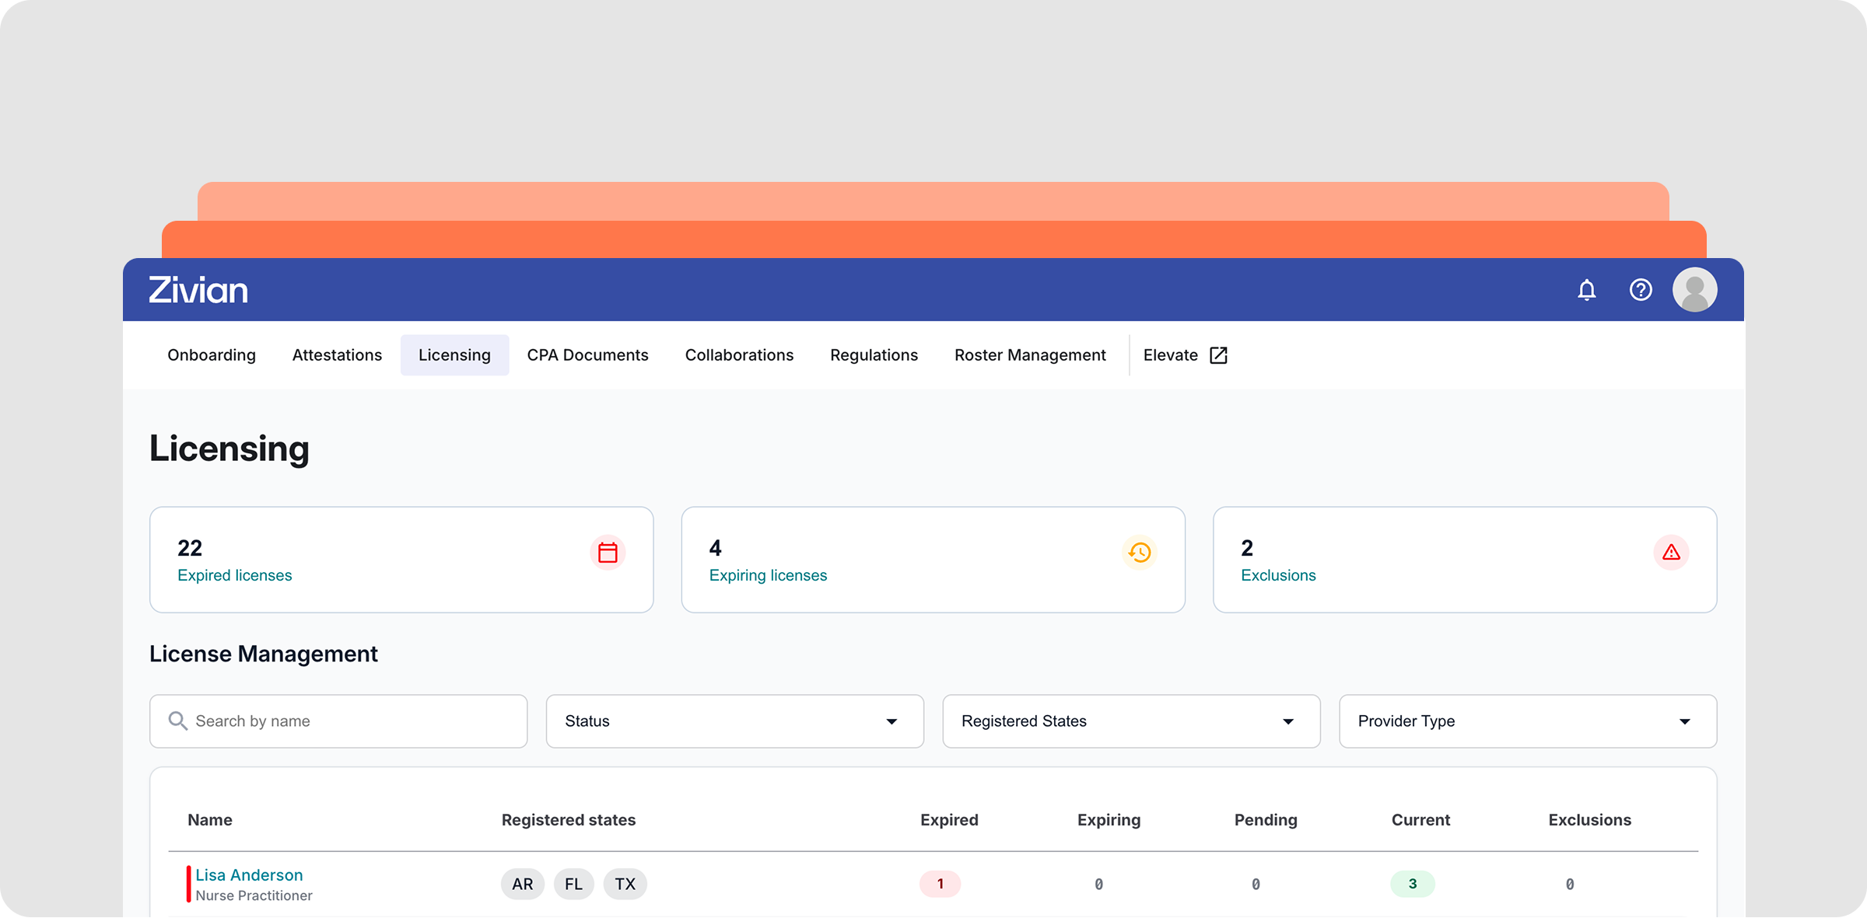Click Lisa Anderson's expired count badge

(x=940, y=884)
